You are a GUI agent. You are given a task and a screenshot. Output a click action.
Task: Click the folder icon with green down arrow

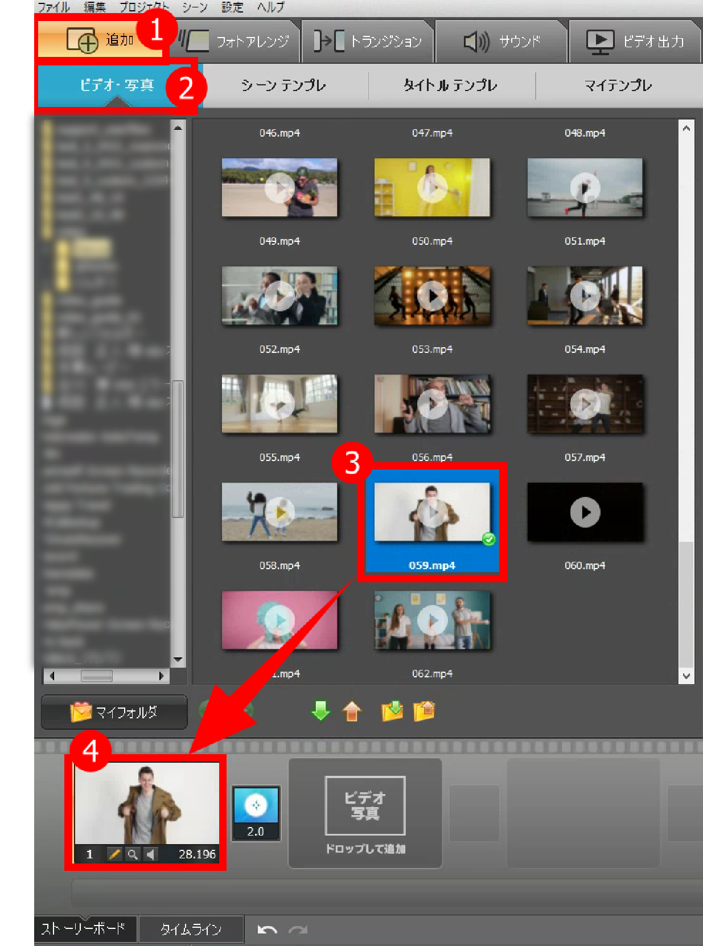(x=392, y=710)
